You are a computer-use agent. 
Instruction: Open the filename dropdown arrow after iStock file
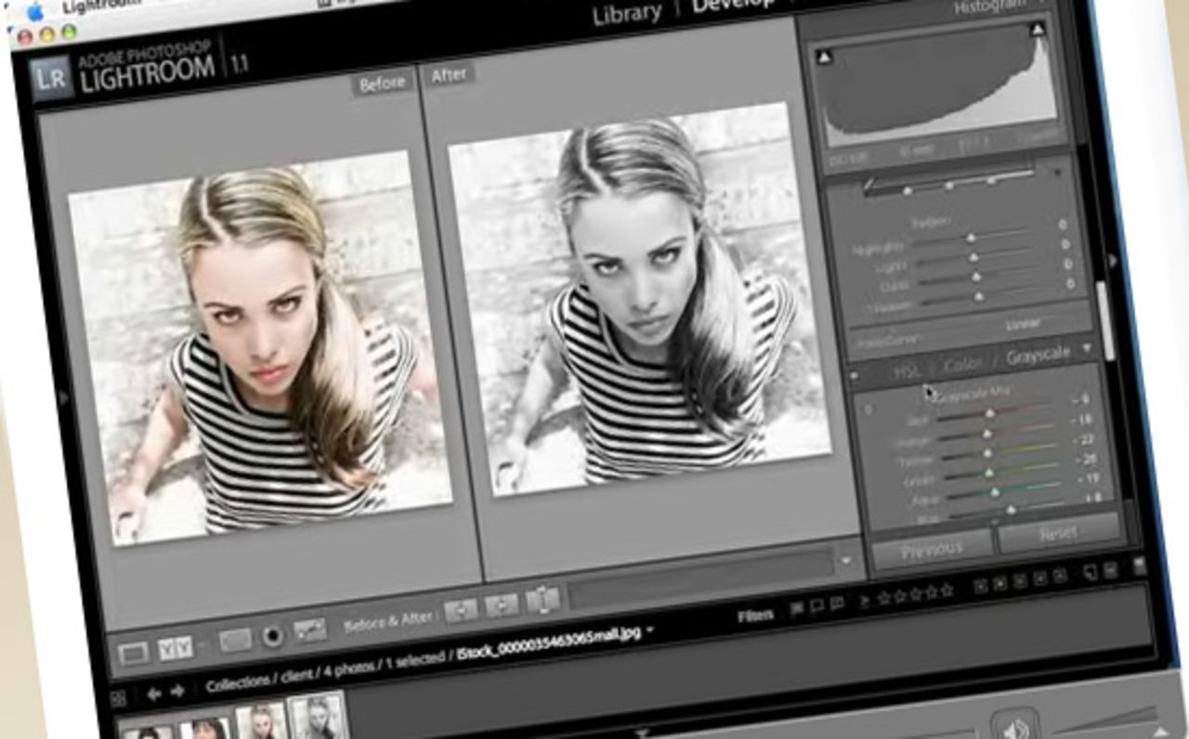(x=650, y=630)
